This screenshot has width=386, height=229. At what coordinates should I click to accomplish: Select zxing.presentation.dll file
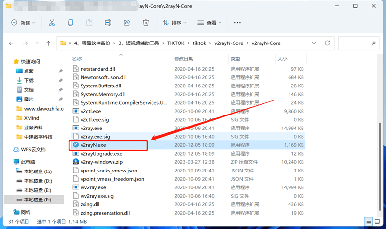click(x=105, y=213)
